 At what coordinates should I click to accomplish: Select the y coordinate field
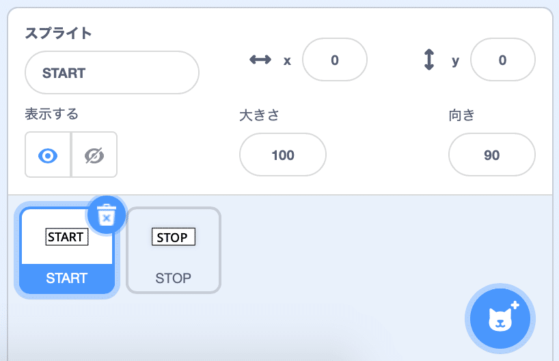(x=503, y=60)
